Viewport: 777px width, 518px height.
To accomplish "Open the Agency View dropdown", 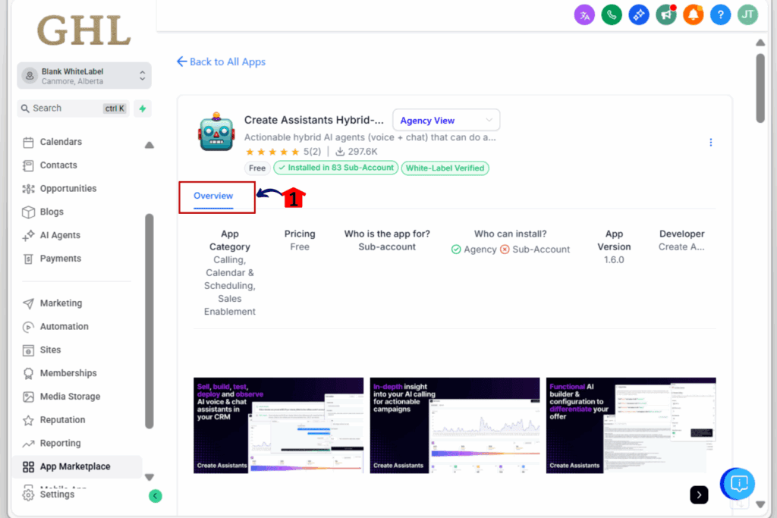I will (x=446, y=120).
